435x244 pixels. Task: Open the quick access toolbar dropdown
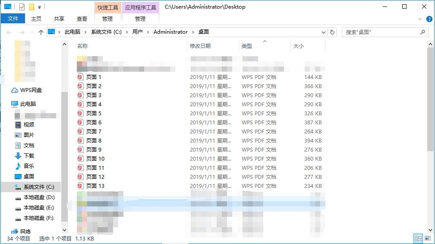(x=40, y=7)
